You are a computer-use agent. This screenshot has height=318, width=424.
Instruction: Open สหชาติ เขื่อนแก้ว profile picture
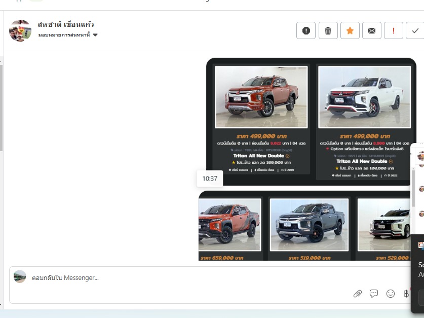(20, 30)
